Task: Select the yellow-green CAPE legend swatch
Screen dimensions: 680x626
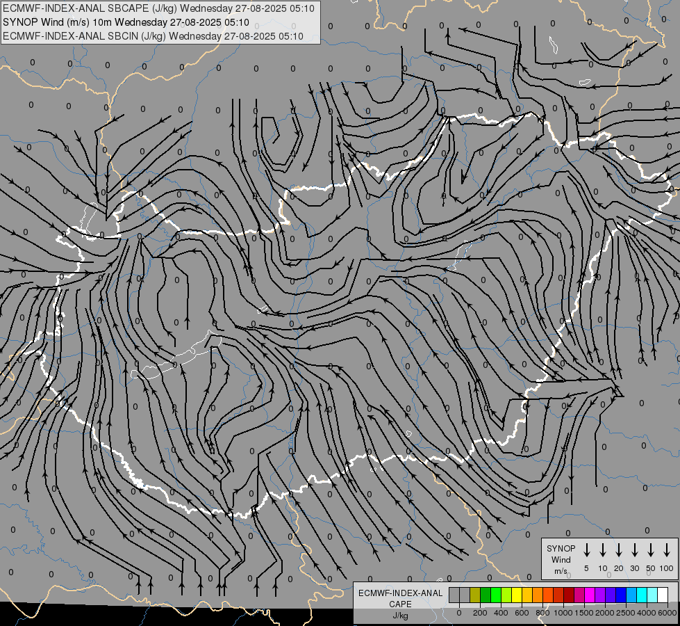Action: 506,595
